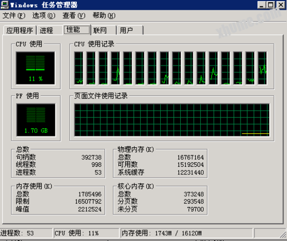The width and height of the screenshot is (287, 241).
Task: Click the window resize grip in the corner
Action: [x=283, y=234]
